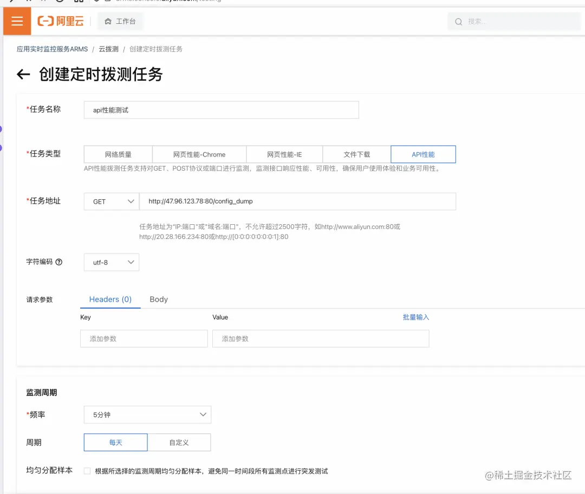
Task: Click the task address URL field
Action: click(x=297, y=201)
